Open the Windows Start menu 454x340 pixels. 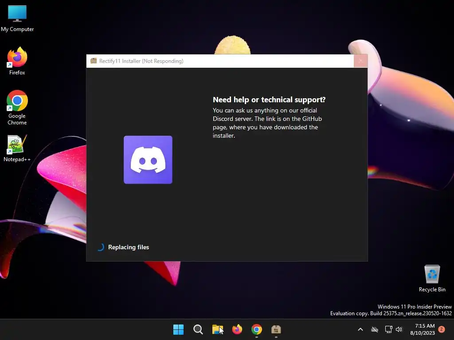178,329
